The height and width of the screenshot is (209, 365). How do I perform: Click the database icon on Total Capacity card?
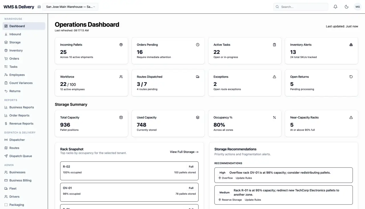tap(121, 117)
